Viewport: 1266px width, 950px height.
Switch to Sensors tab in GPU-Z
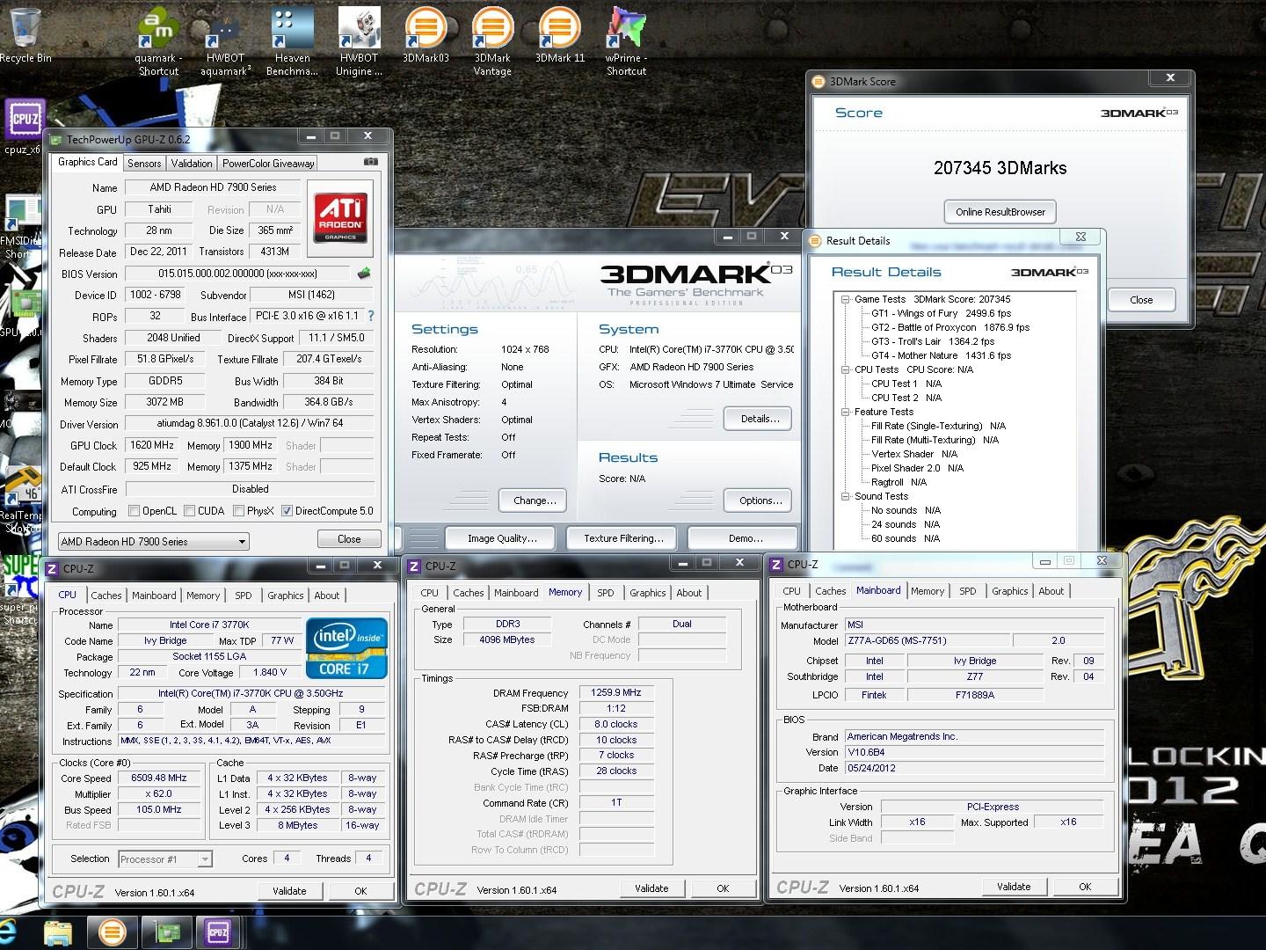[144, 164]
